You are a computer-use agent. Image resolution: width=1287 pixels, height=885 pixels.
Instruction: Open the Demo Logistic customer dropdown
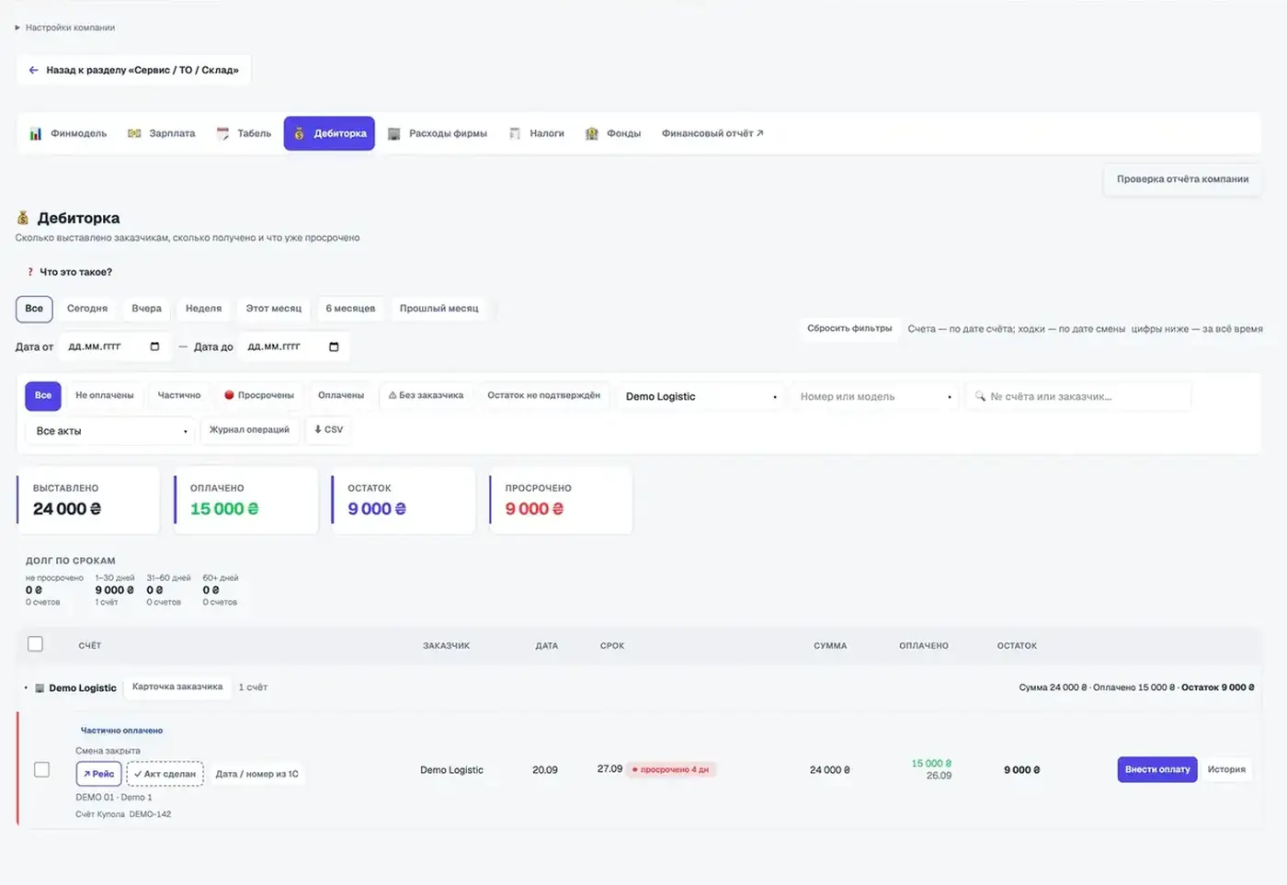point(701,397)
